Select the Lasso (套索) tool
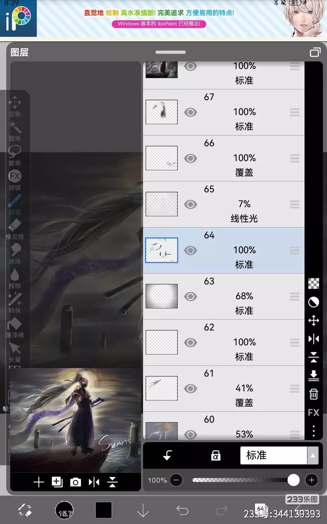Viewport: 327px width, 524px height. tap(15, 155)
